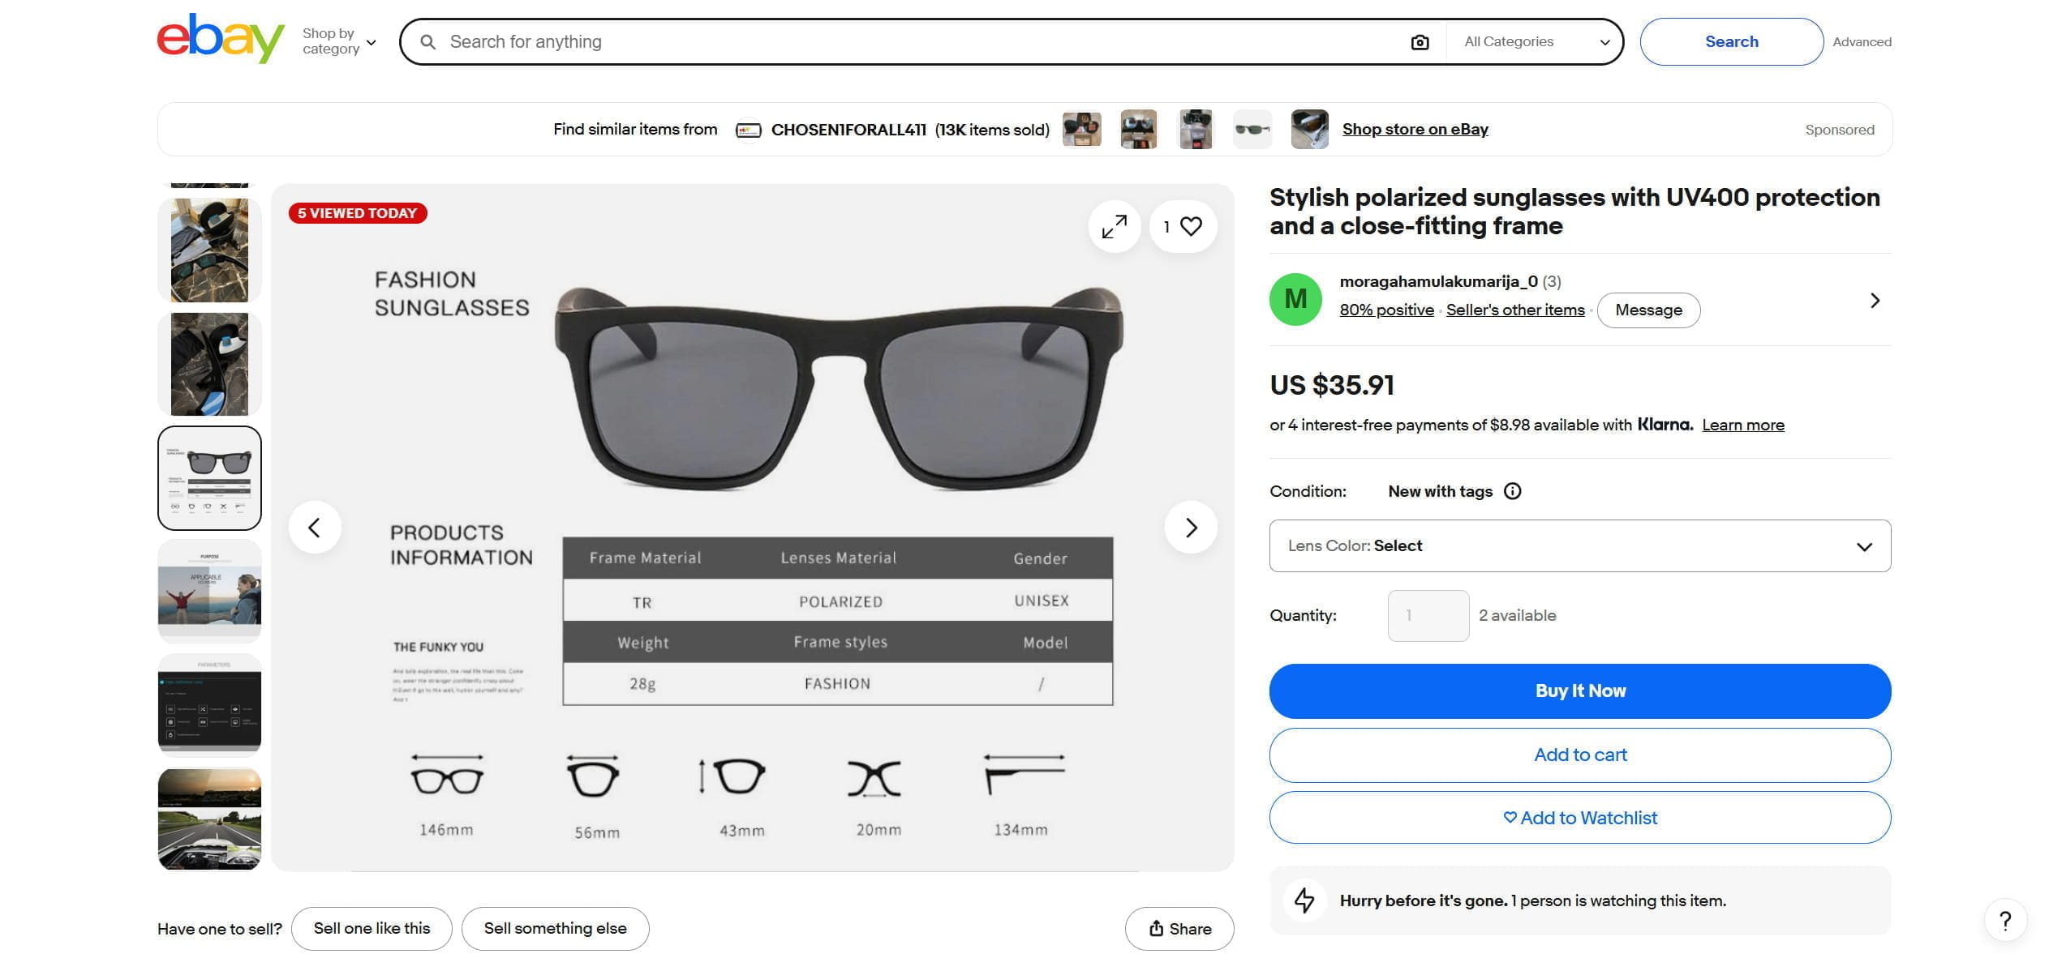The width and height of the screenshot is (2049, 958).
Task: Select thumbnail of sunglasses with case
Action: 209,250
